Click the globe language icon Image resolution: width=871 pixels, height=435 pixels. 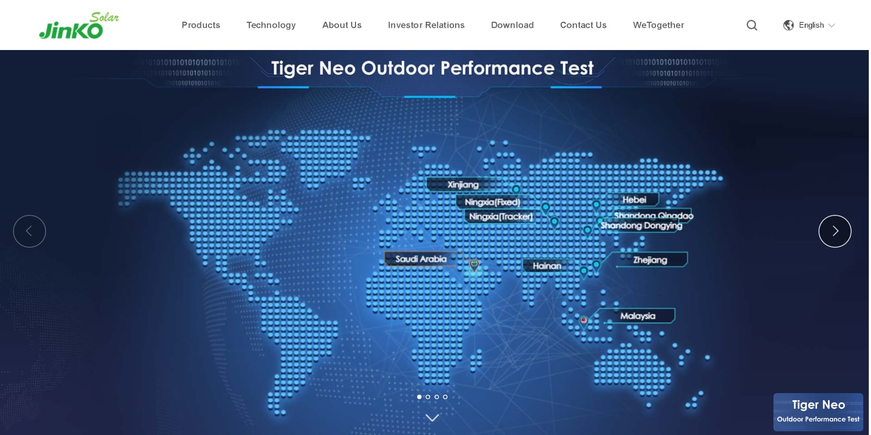[x=788, y=25]
